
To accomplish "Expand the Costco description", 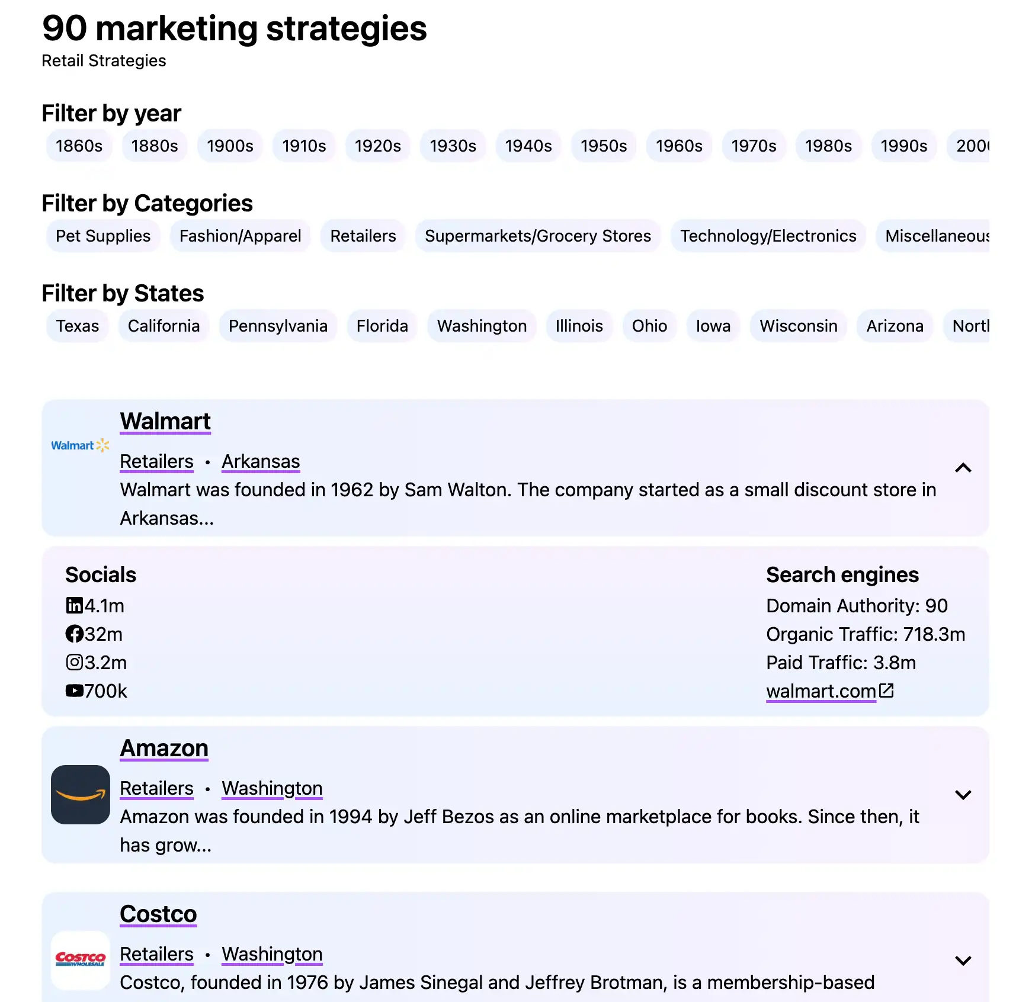I will click(x=964, y=961).
